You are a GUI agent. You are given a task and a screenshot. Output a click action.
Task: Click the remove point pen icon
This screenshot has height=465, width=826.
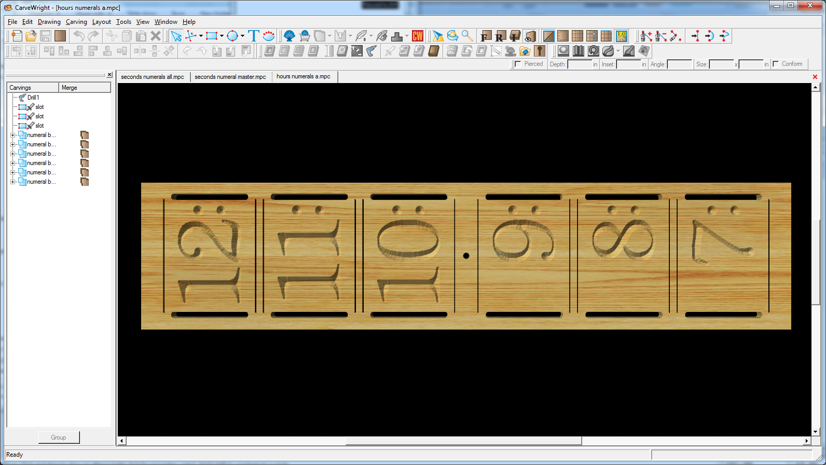[x=661, y=36]
